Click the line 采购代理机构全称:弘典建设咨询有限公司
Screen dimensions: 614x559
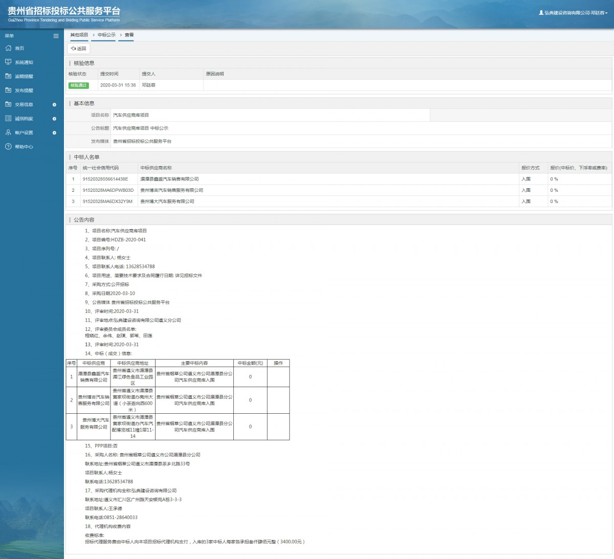coord(130,490)
